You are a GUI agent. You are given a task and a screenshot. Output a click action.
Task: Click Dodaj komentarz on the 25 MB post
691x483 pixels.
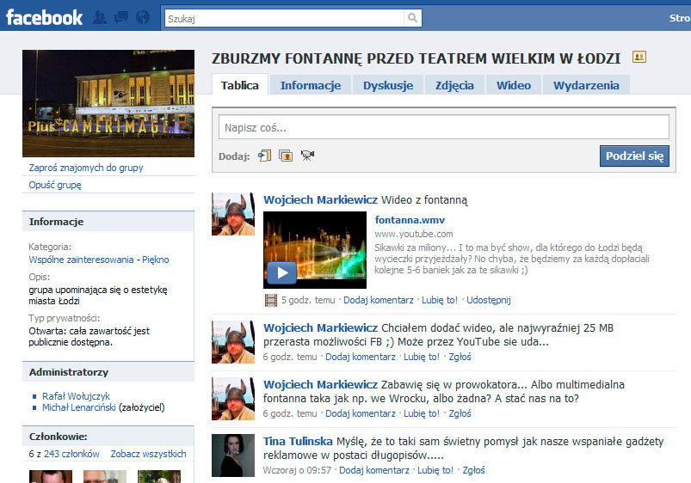point(361,357)
